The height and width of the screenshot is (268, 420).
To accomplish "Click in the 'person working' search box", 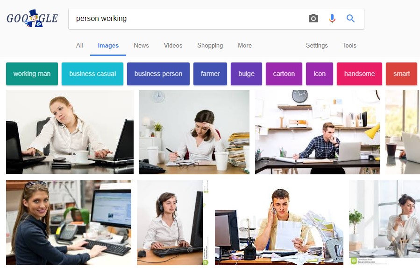I will click(187, 19).
